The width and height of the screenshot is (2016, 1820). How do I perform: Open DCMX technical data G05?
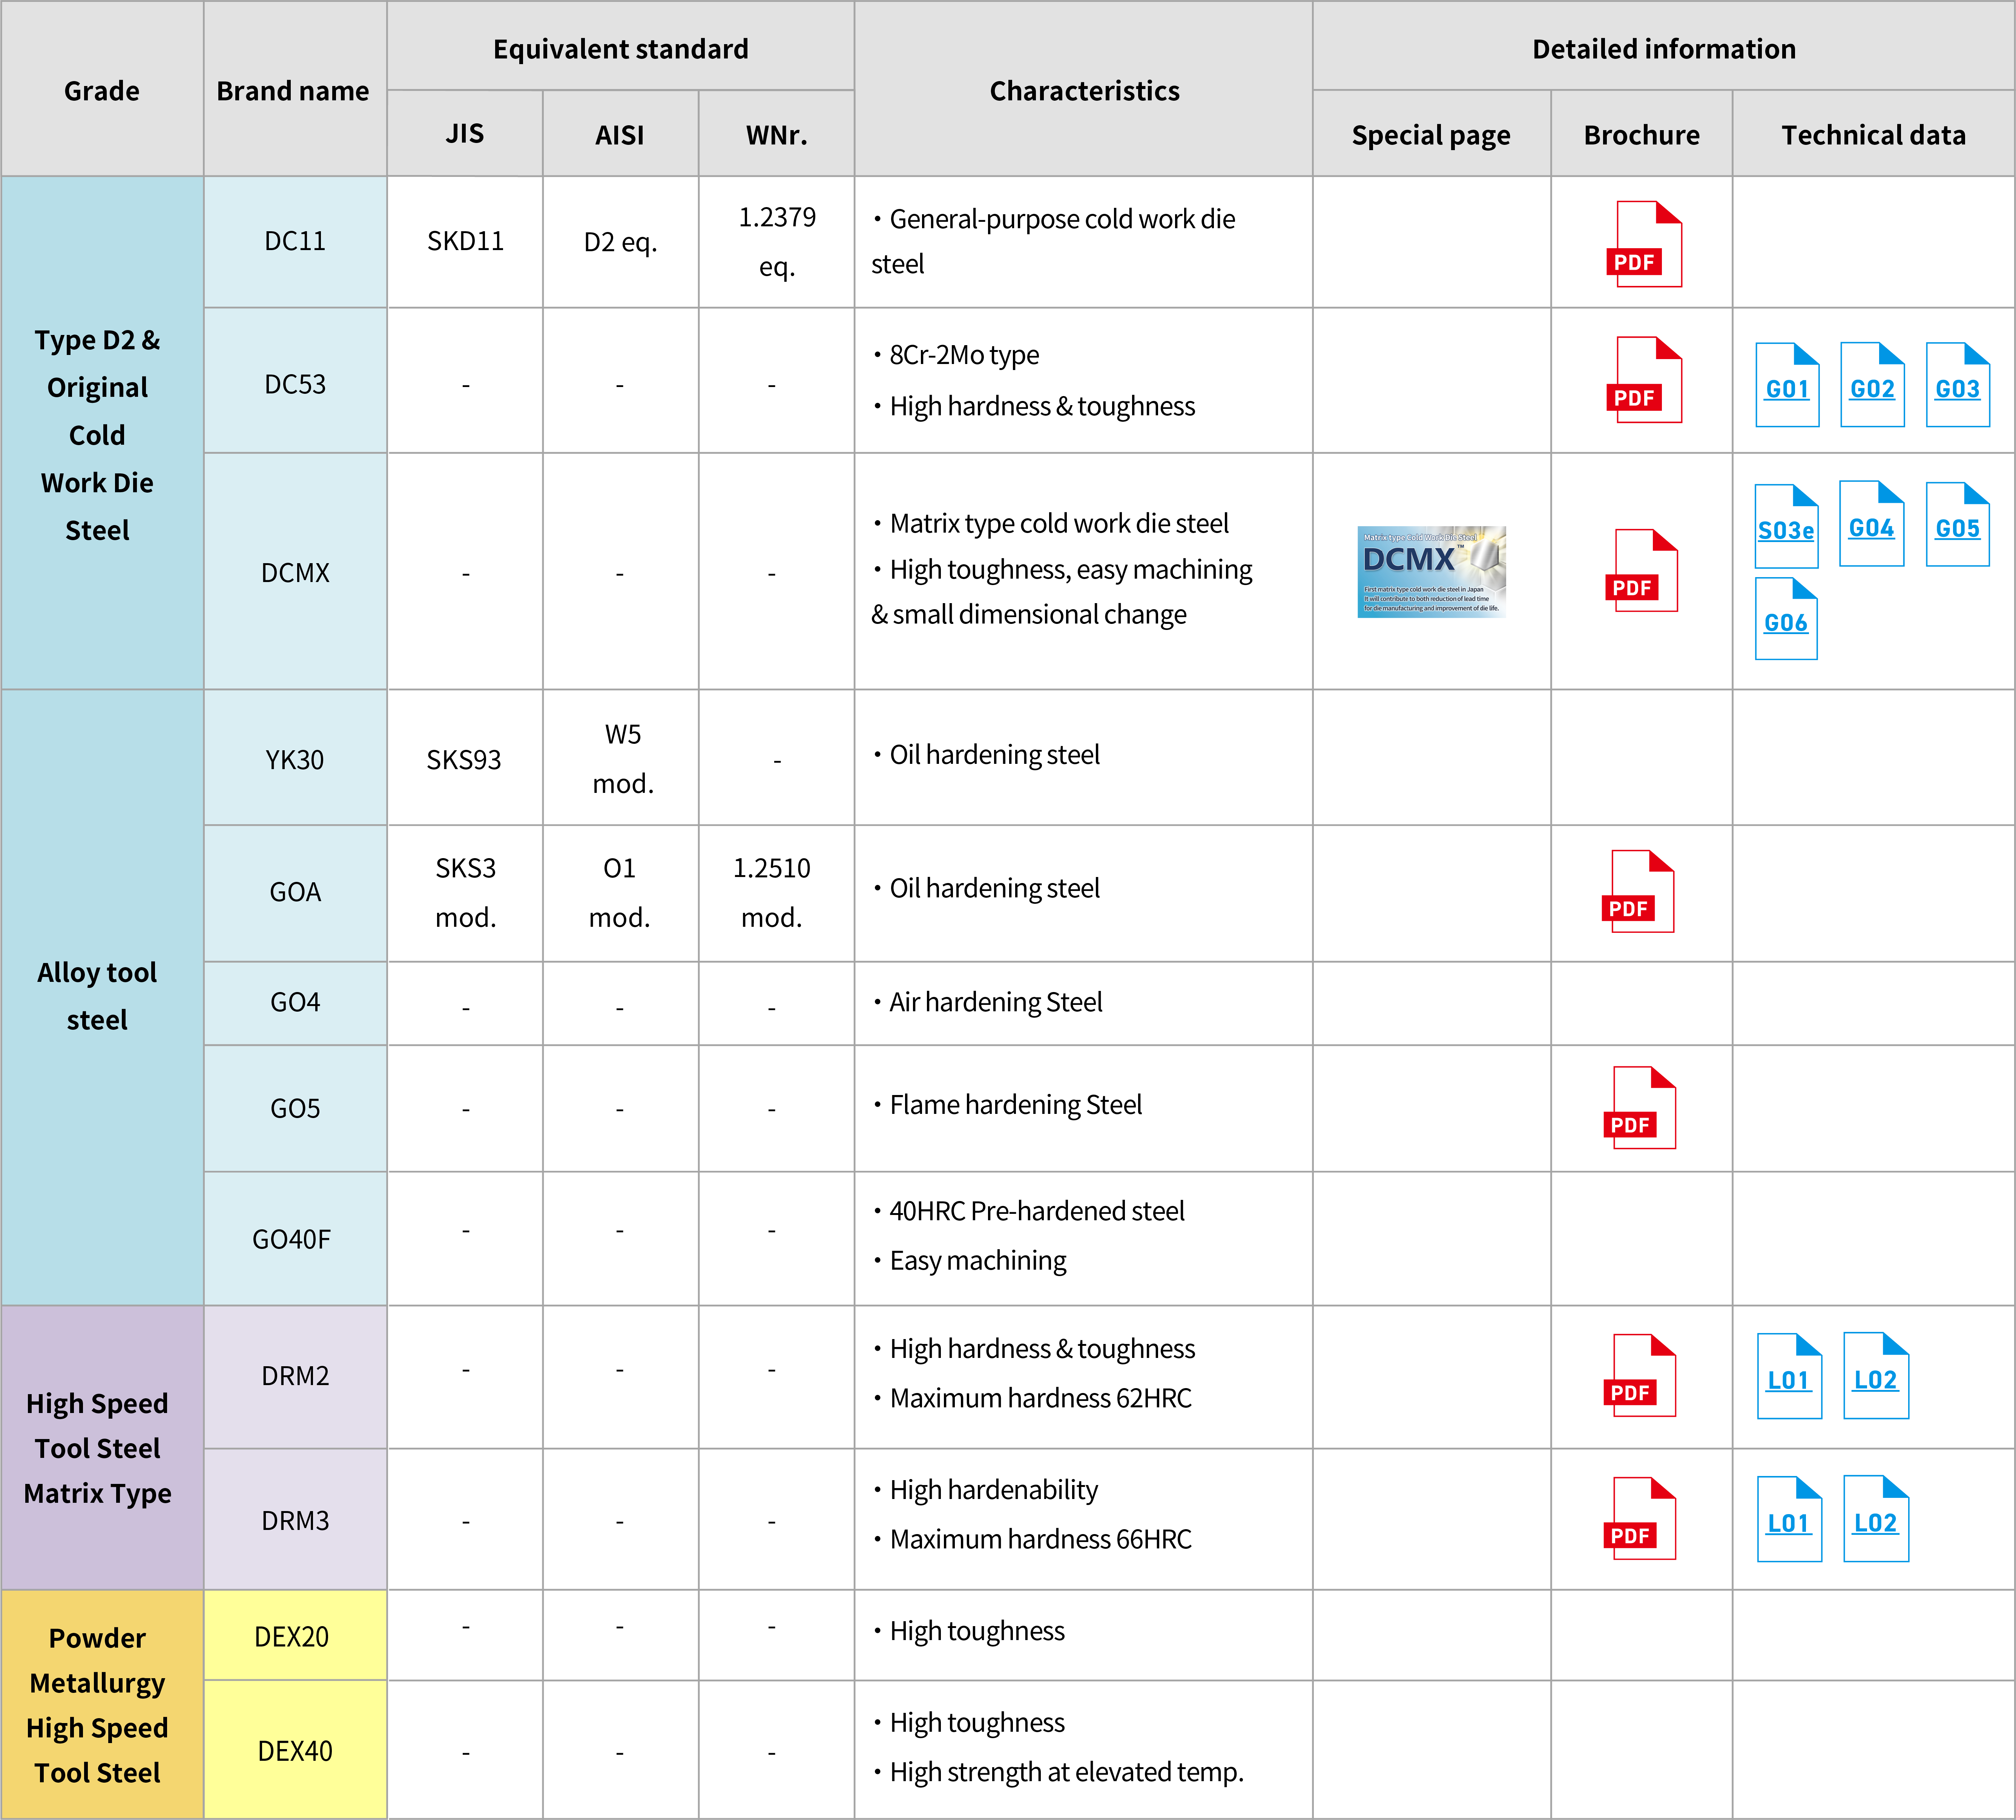(x=1957, y=524)
